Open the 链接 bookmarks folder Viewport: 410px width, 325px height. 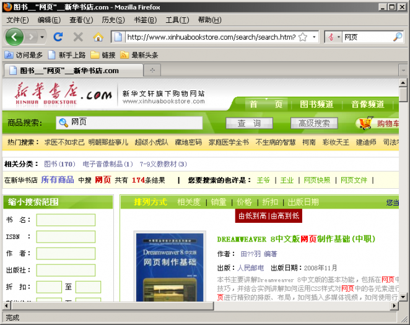[103, 55]
